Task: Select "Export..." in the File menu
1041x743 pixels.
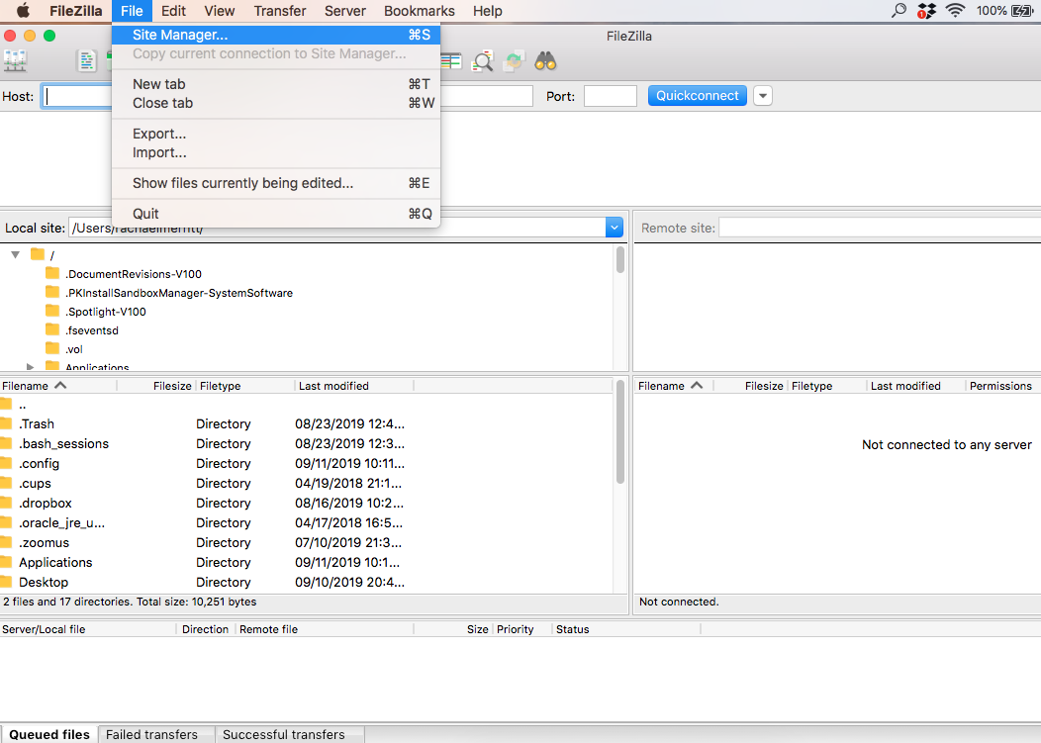Action: [159, 134]
